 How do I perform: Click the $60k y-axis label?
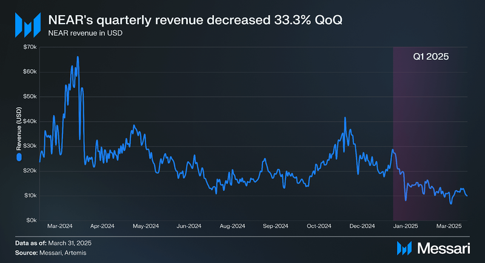30,72
